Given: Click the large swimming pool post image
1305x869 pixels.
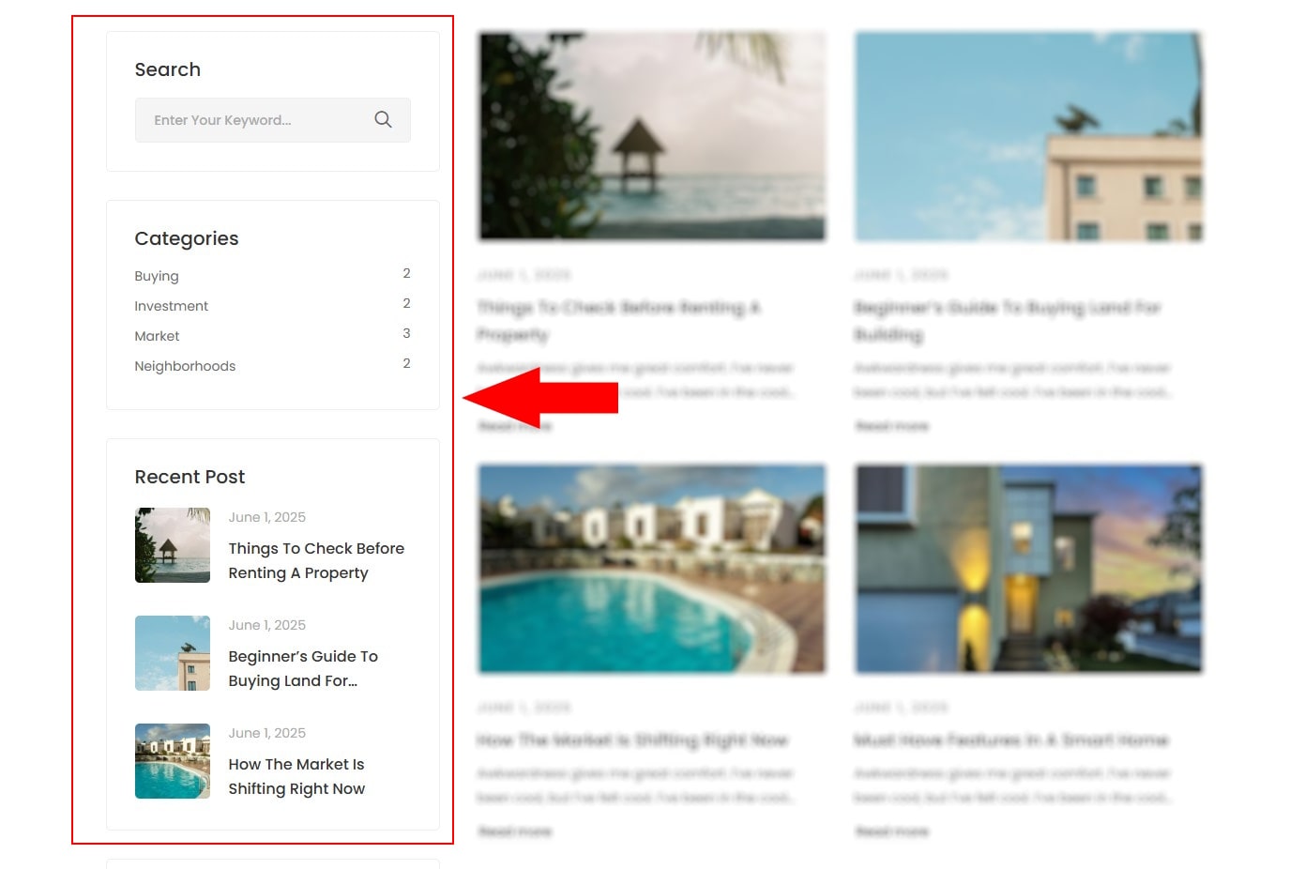Looking at the screenshot, I should (x=652, y=569).
